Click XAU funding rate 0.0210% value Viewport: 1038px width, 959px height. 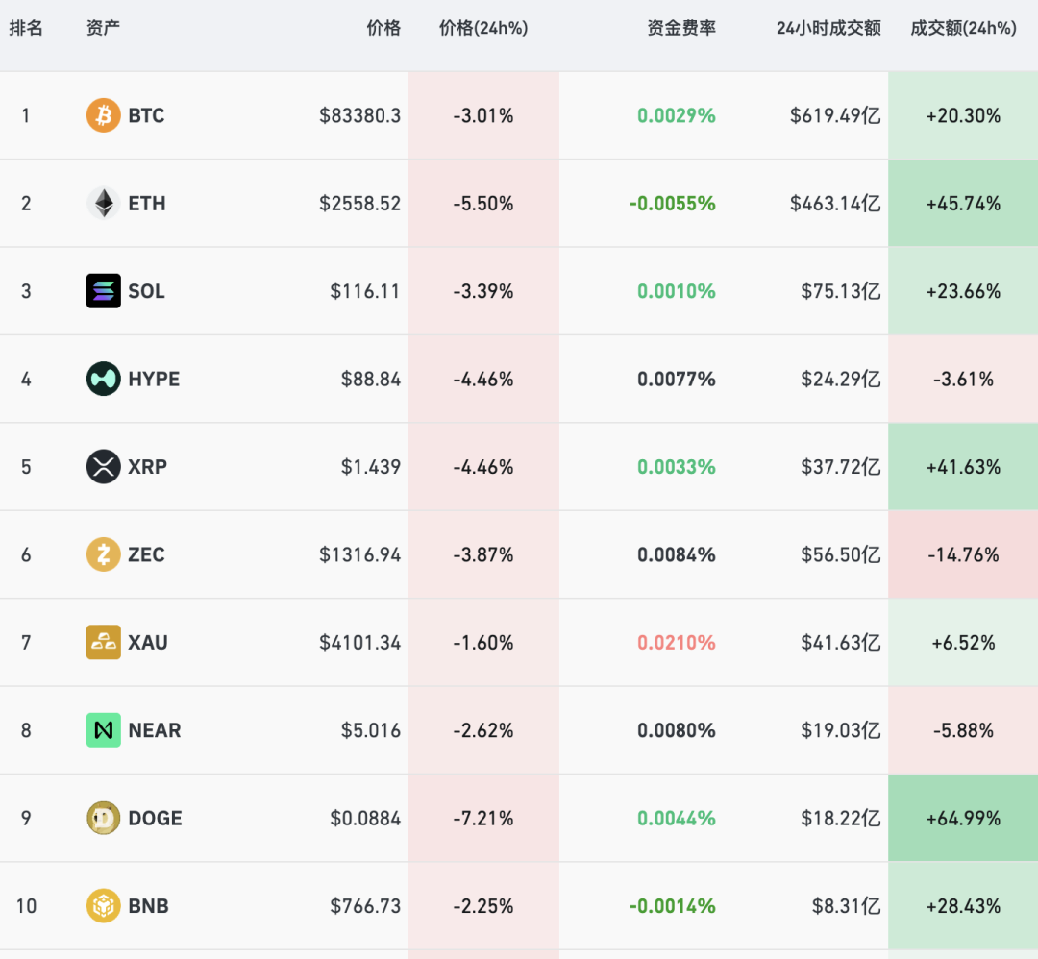coord(677,642)
